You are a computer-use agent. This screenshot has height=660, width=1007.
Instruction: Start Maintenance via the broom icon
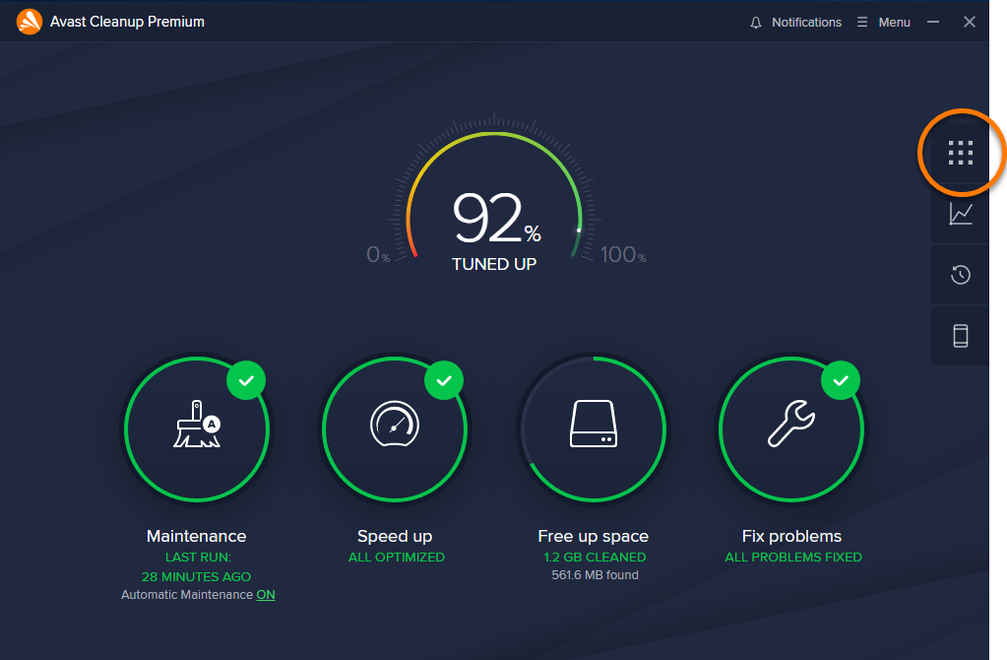pos(197,425)
